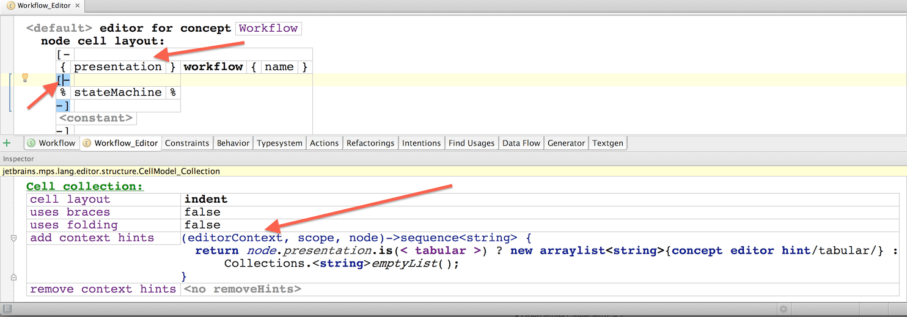Switch to the Workflow structure tab
The height and width of the screenshot is (317, 907).
pos(51,143)
